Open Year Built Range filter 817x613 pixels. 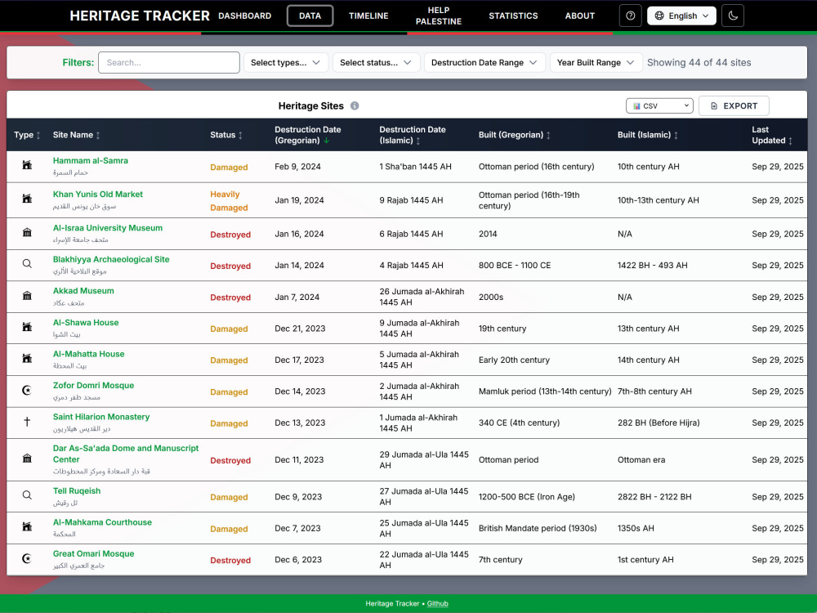click(596, 63)
